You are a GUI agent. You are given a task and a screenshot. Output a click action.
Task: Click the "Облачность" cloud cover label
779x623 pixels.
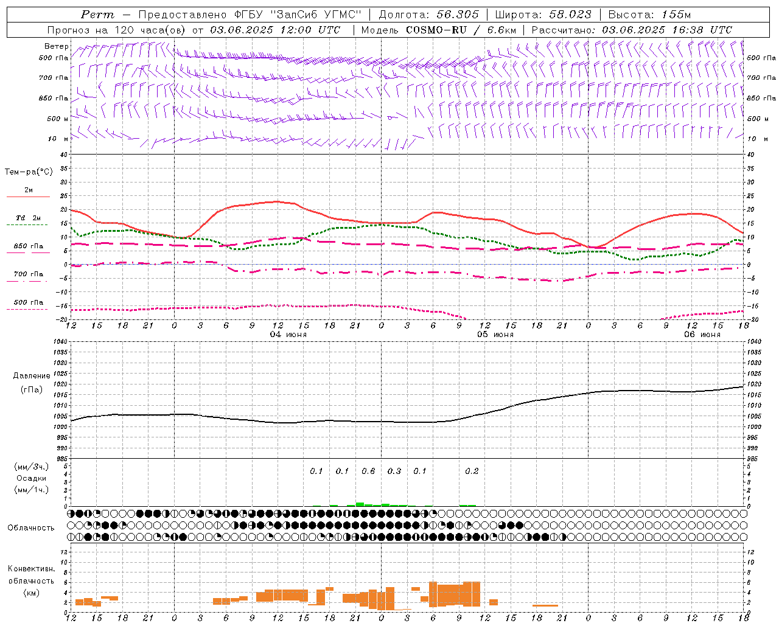pos(31,528)
